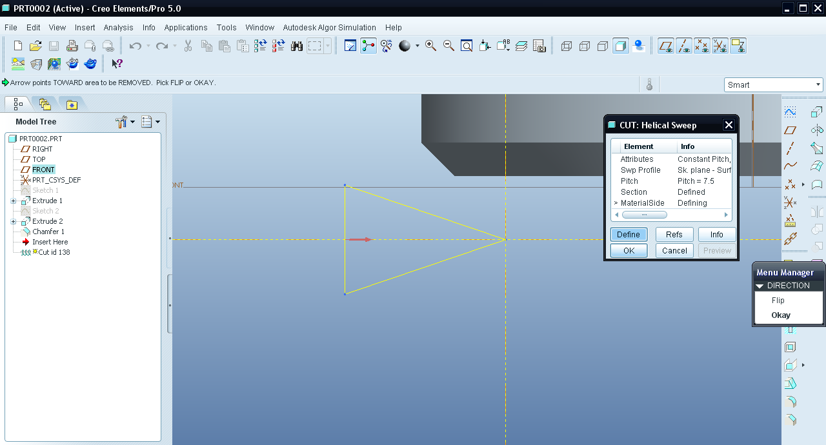Choose Flip in Menu Manager
826x445 pixels.
click(x=778, y=301)
